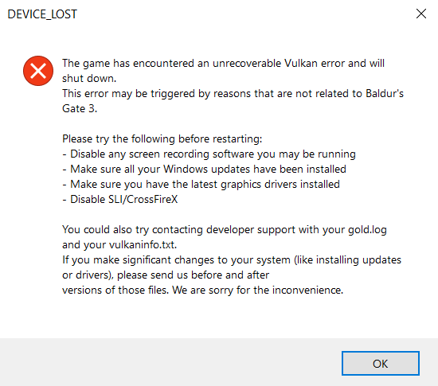
Task: Click the 'latest graphics drivers installed' item
Action: [201, 184]
